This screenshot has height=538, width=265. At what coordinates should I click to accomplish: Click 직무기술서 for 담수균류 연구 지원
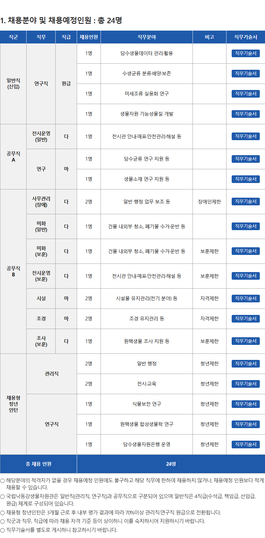pos(245,159)
